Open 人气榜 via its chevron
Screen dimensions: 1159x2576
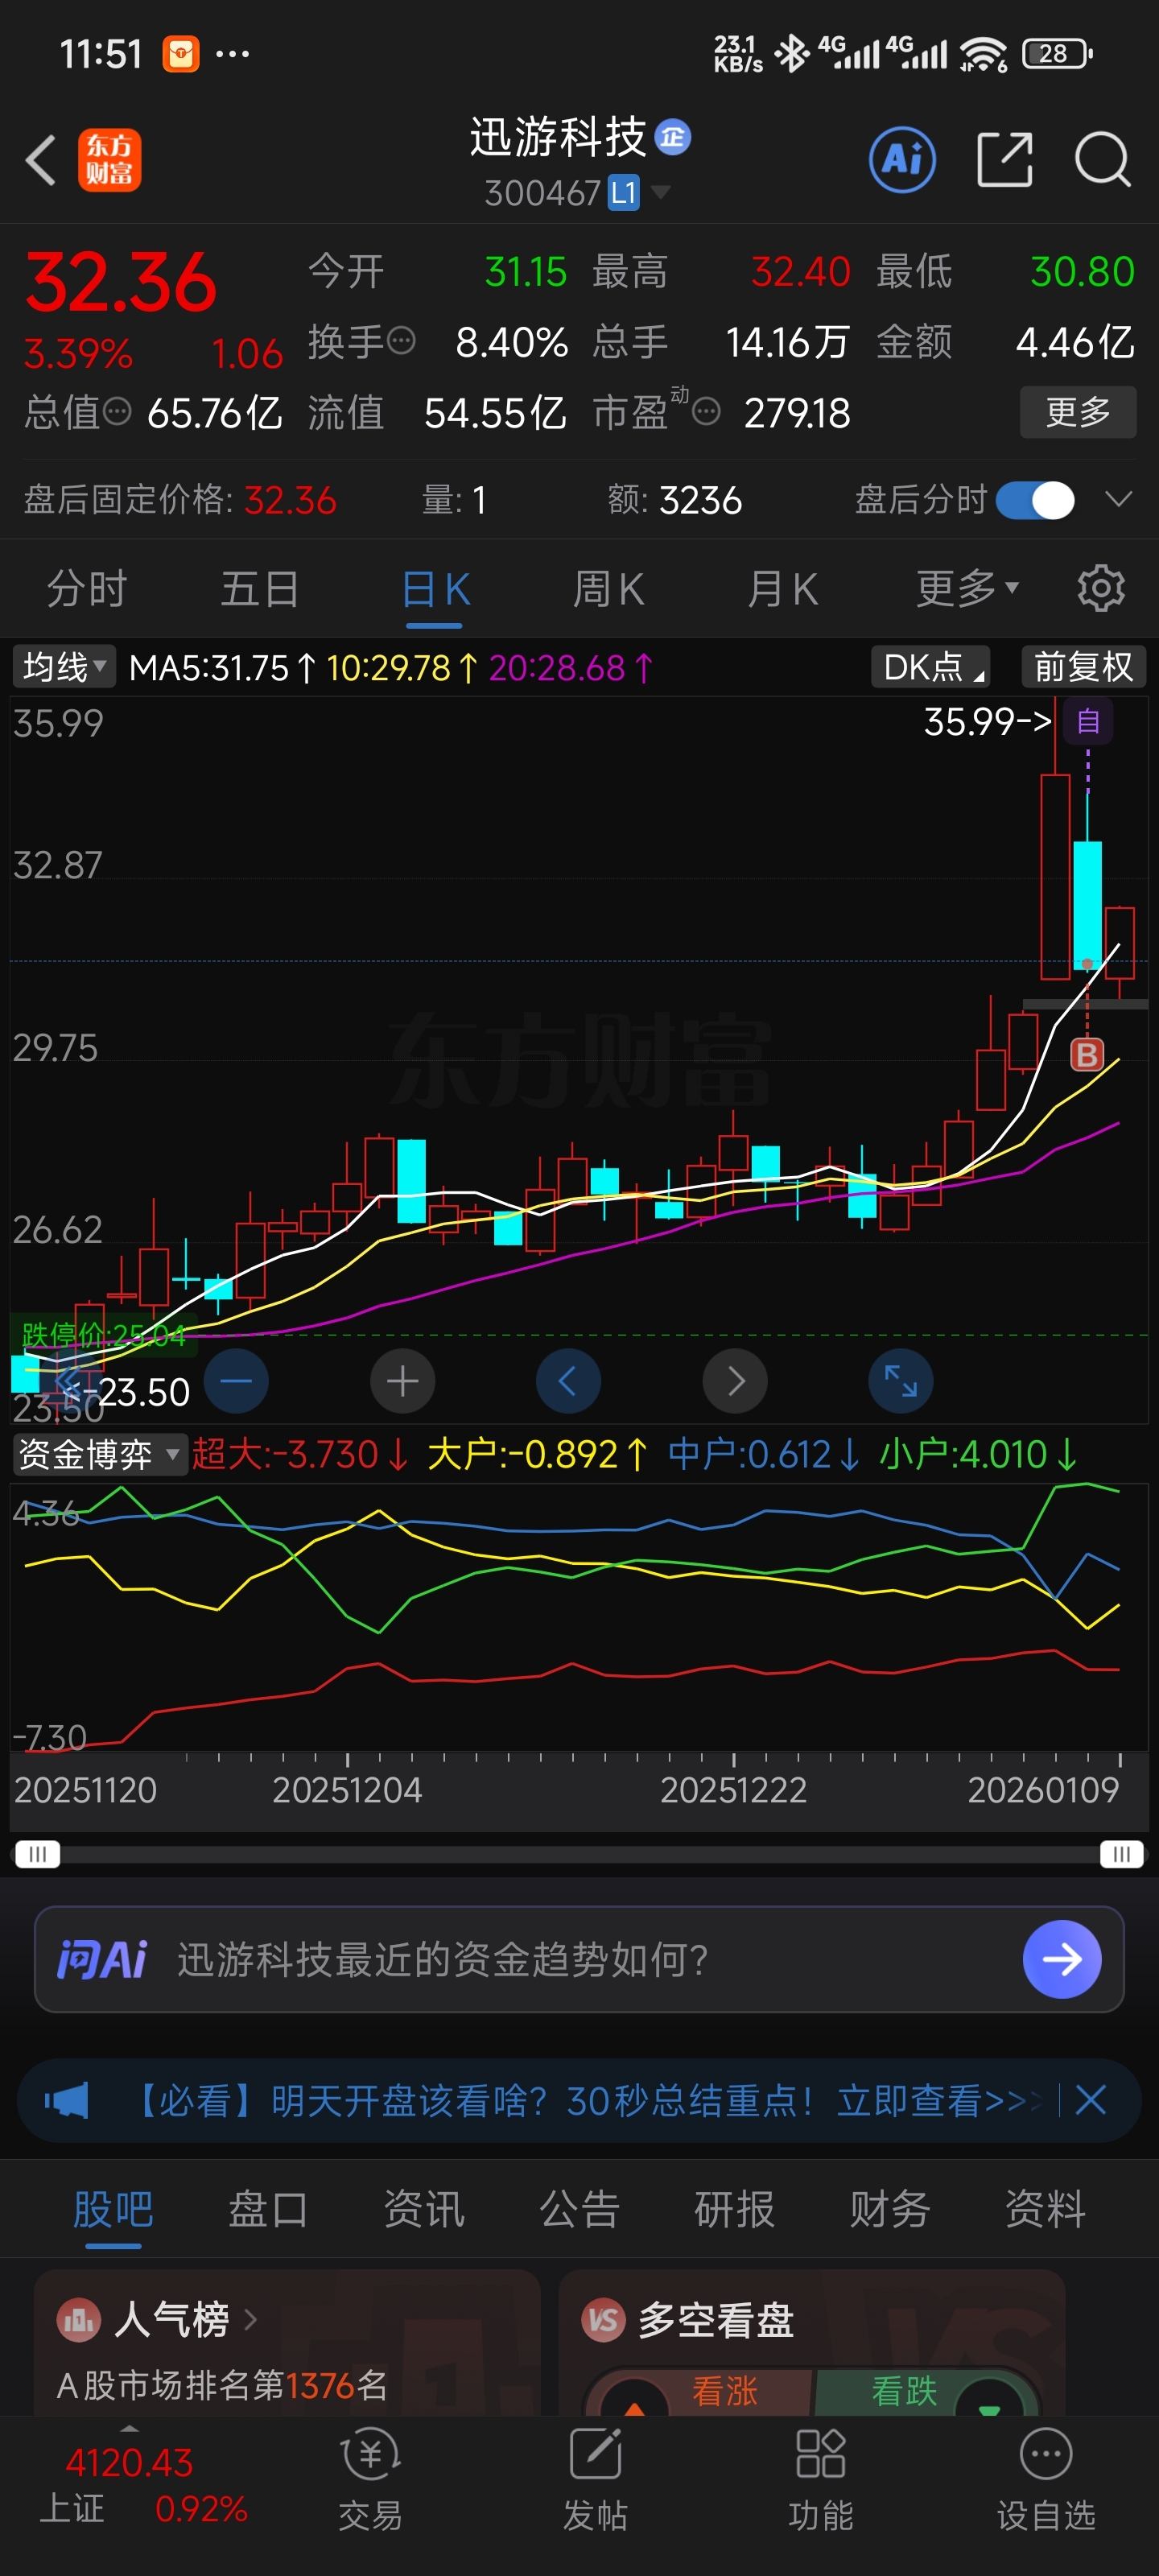[x=250, y=2319]
